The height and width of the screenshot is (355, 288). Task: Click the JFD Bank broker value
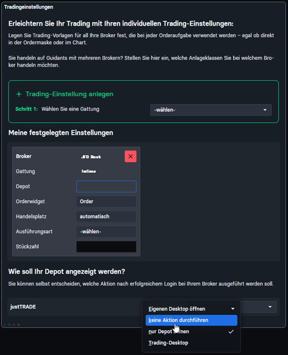[x=91, y=157]
